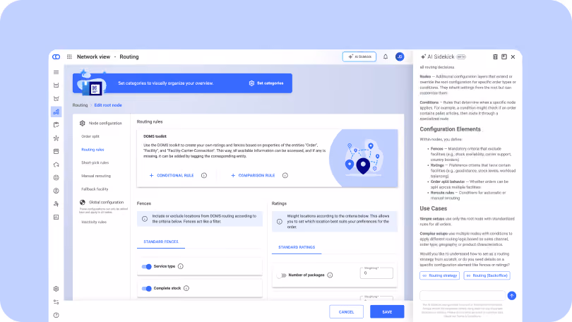Open the JD user avatar menu

click(x=400, y=57)
